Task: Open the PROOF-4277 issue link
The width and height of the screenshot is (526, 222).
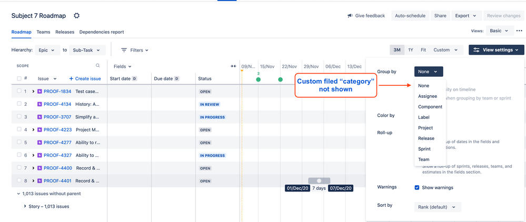Action: pyautogui.click(x=57, y=143)
